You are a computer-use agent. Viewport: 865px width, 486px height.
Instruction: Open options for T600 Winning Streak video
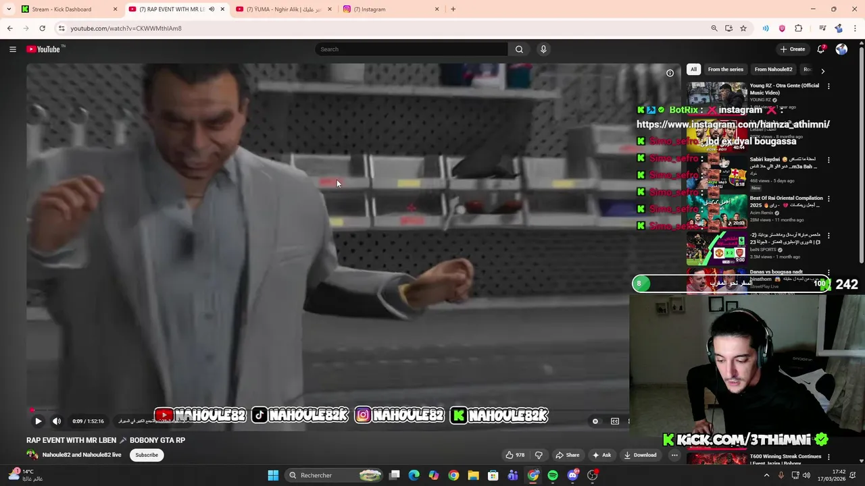coord(829,457)
